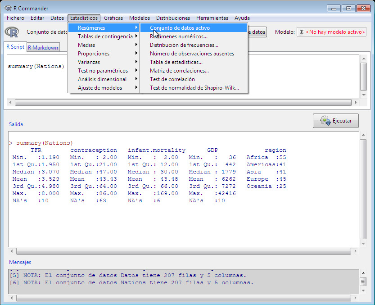The image size is (375, 305).
Task: Select Tabla de estadísticas option
Action: click(194, 62)
